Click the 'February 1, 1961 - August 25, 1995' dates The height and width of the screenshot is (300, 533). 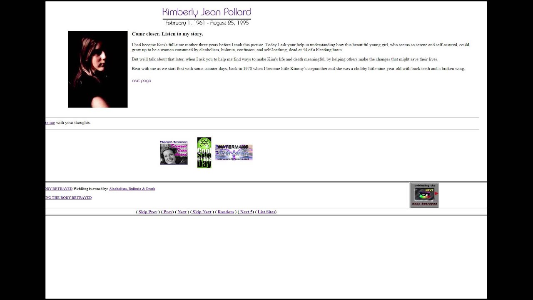[207, 23]
